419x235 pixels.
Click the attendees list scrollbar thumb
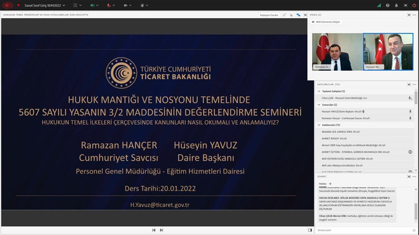[x=416, y=98]
